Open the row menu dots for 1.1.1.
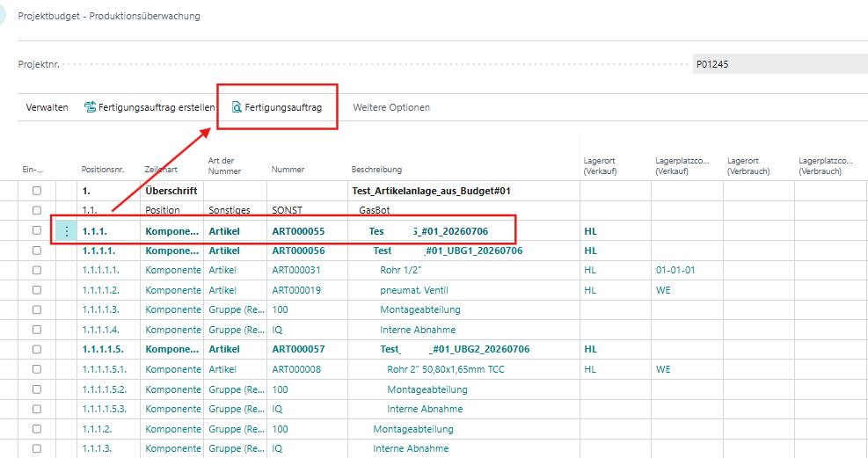Viewport: 868px width, 458px height. [x=67, y=231]
